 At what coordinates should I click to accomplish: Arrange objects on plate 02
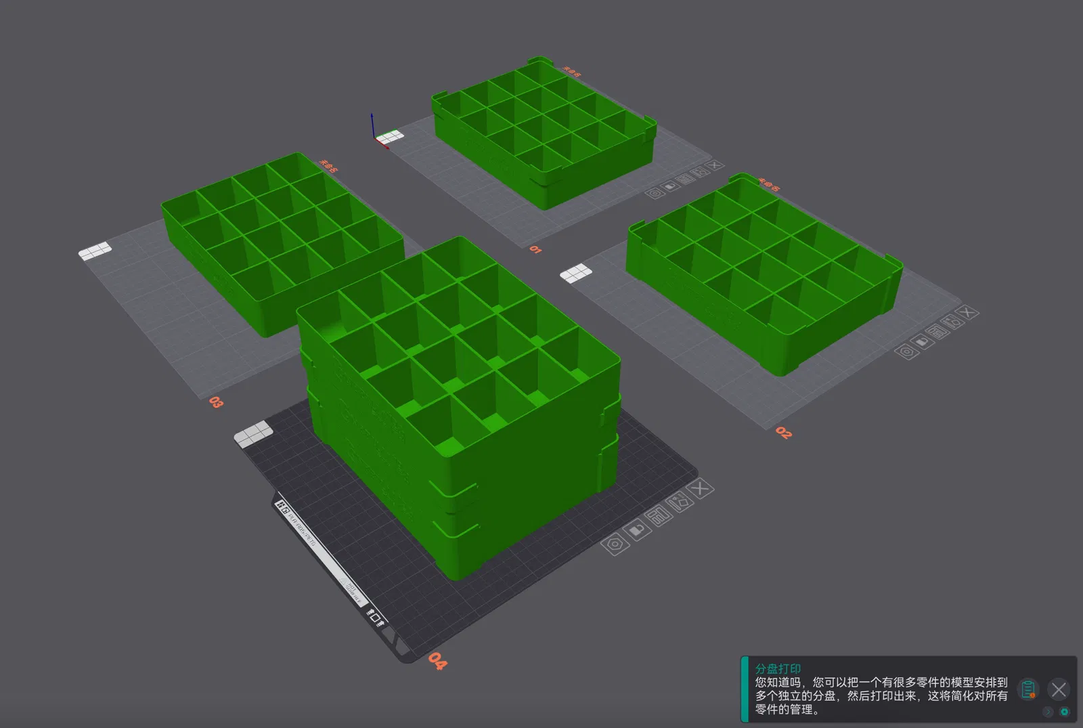tap(937, 331)
